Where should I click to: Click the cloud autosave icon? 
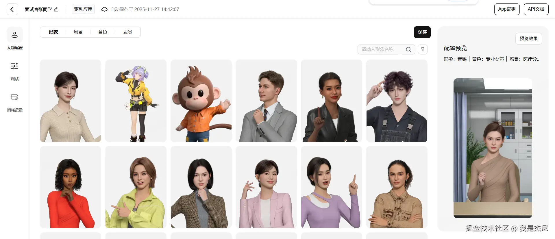point(104,9)
